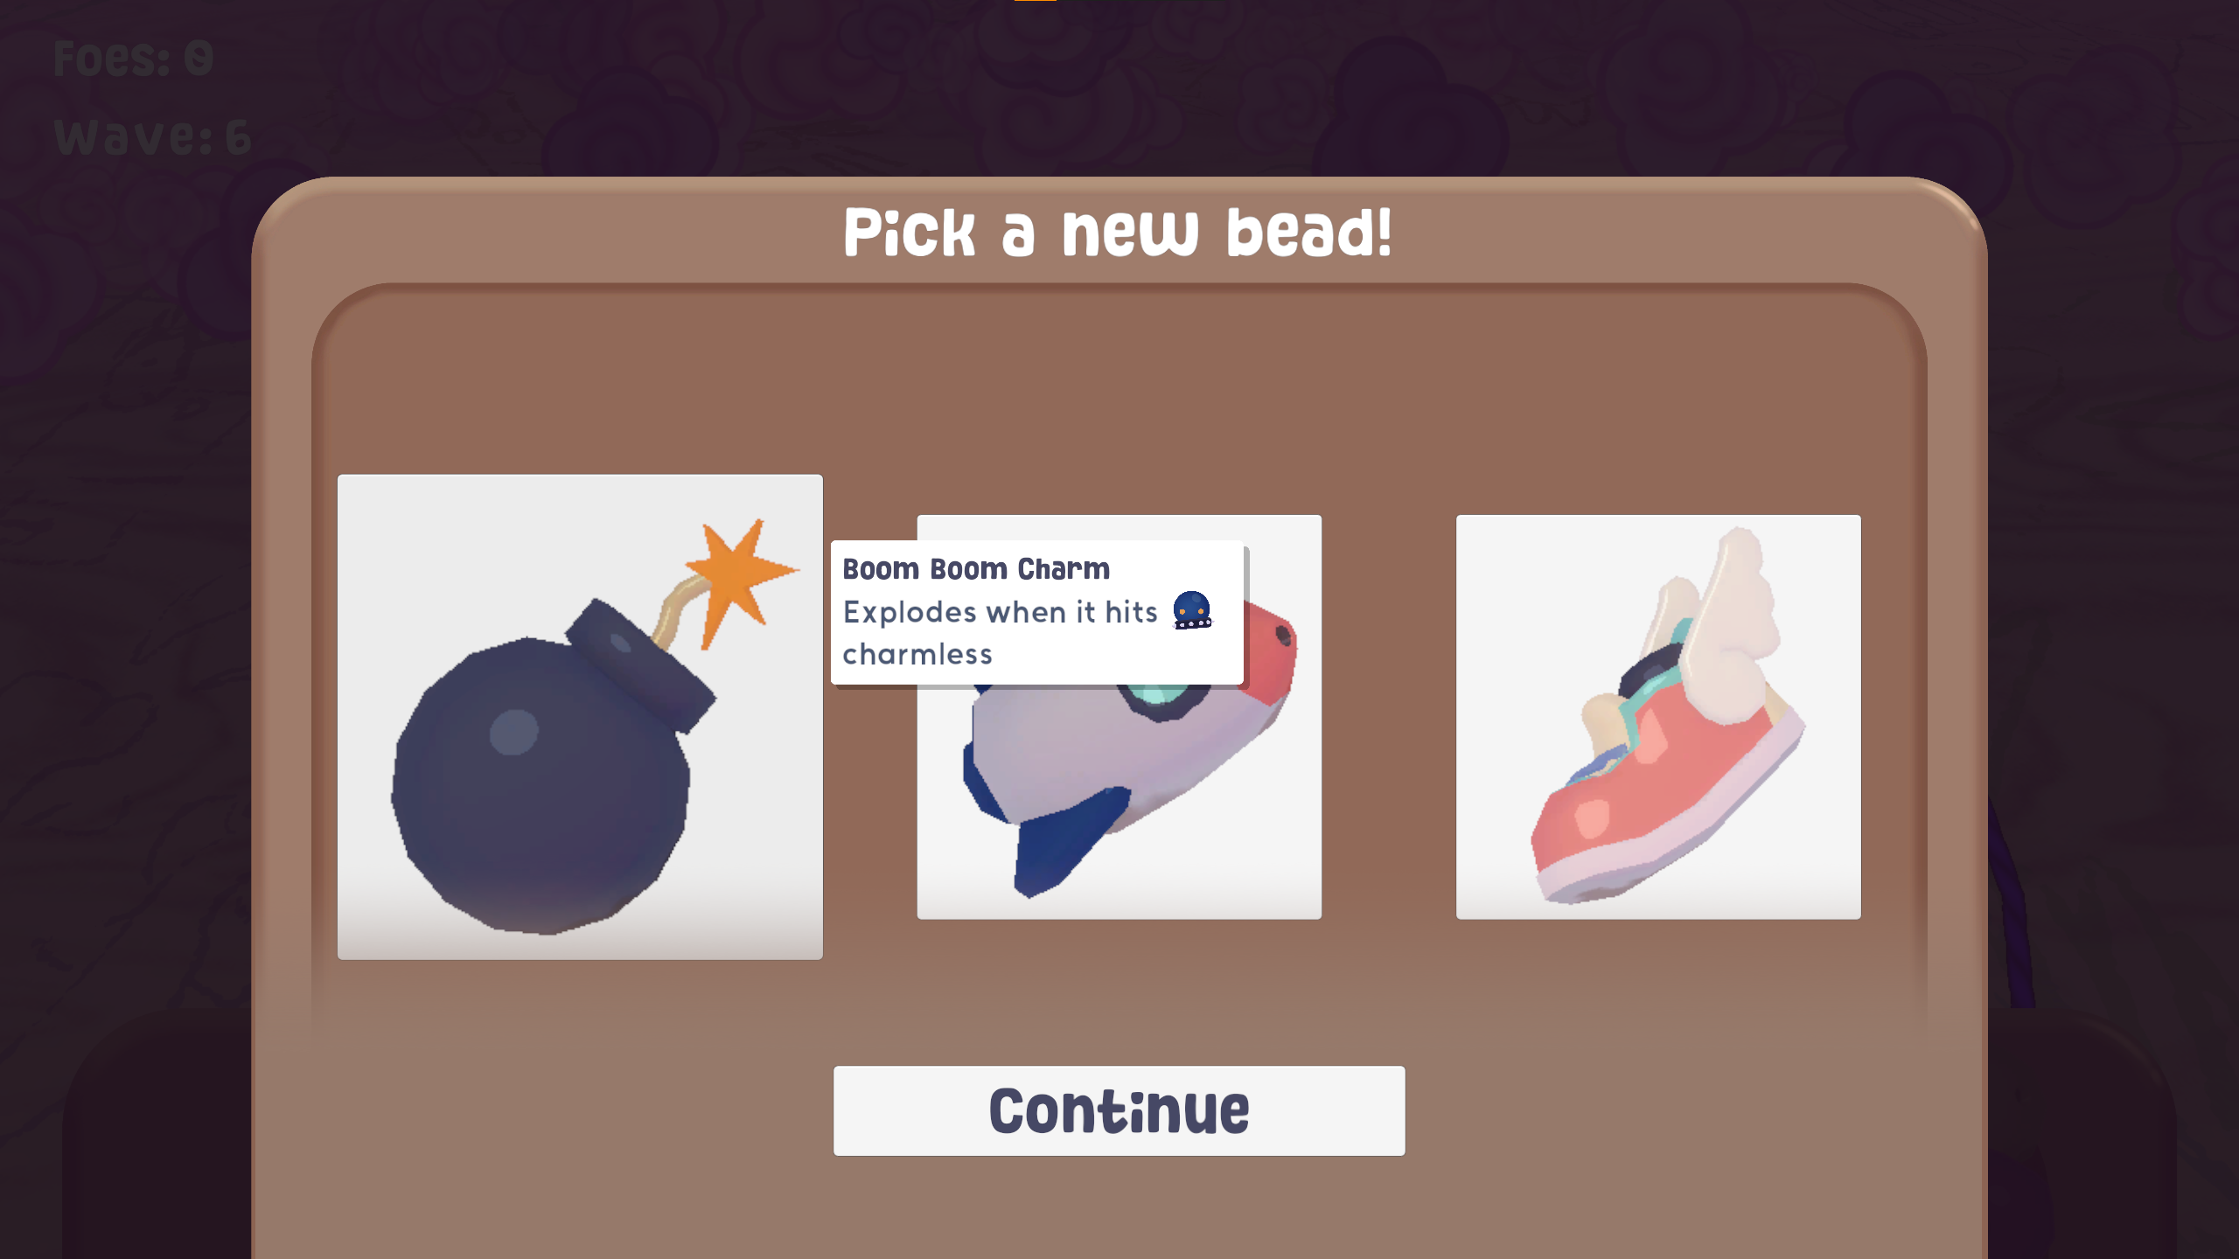
Task: Click the 'Explodes when it hits' description text
Action: click(x=1001, y=612)
